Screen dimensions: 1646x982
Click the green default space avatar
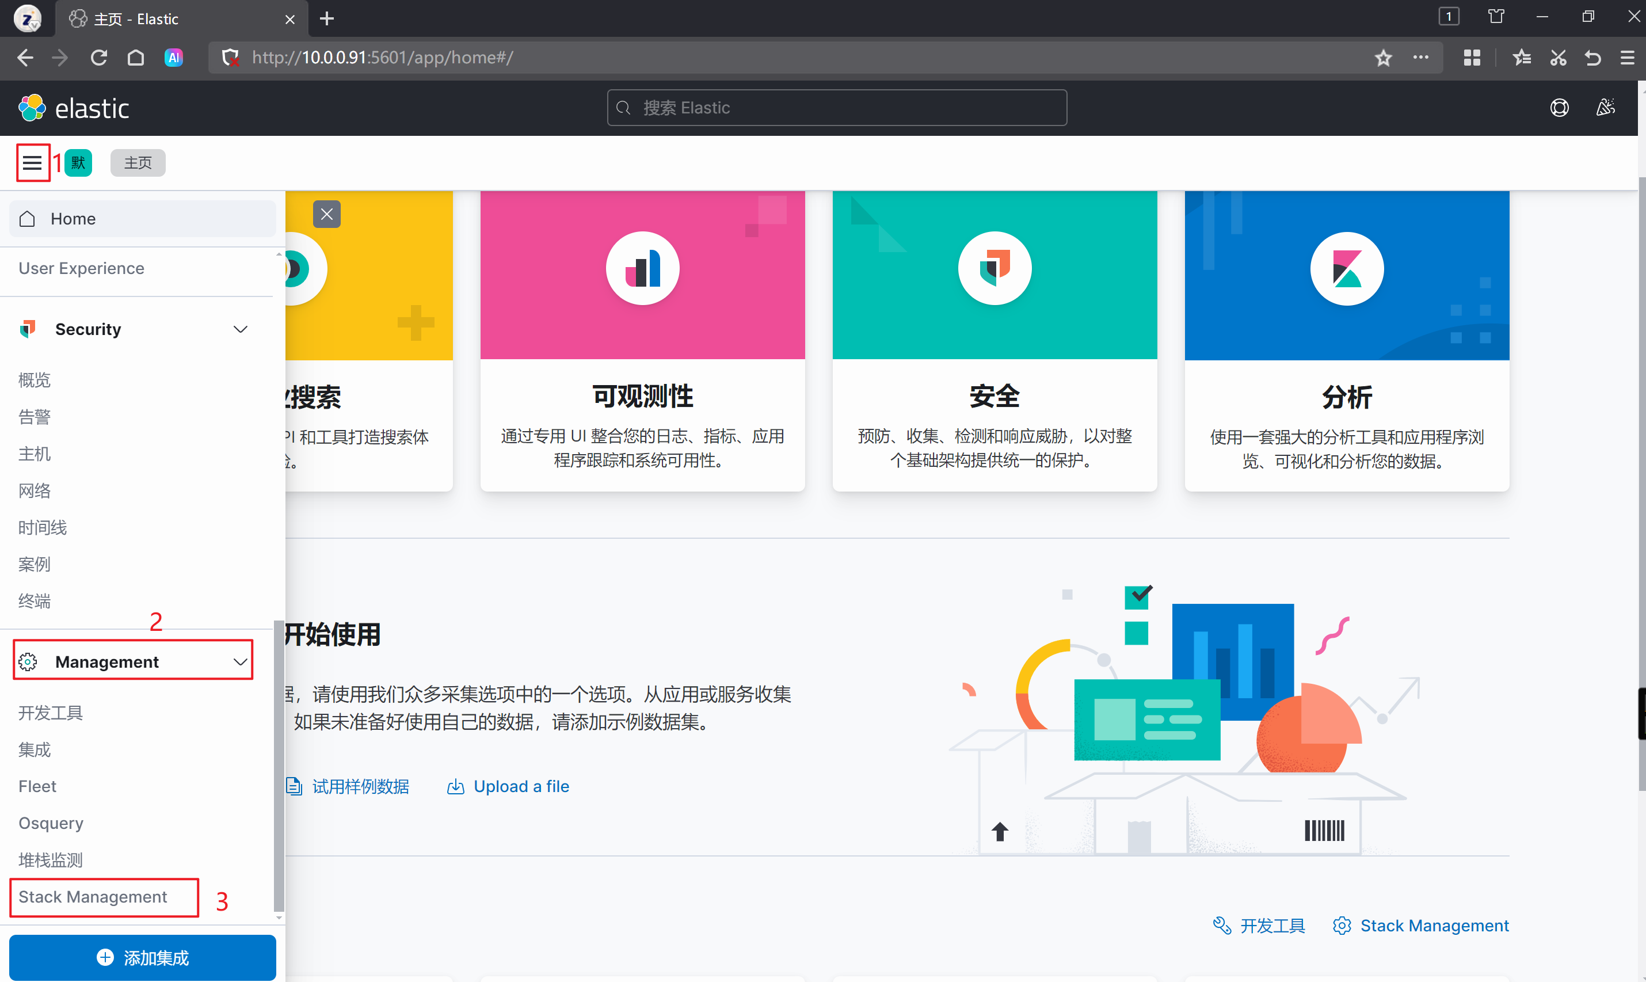tap(78, 163)
